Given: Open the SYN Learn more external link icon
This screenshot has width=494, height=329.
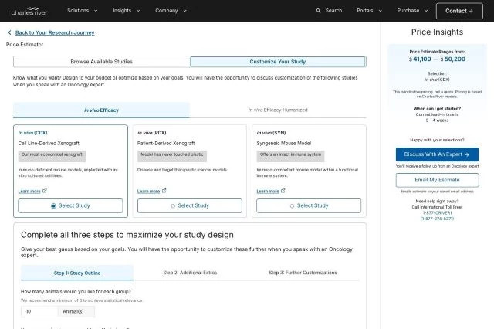Looking at the screenshot, I should point(283,191).
